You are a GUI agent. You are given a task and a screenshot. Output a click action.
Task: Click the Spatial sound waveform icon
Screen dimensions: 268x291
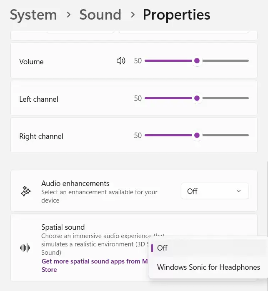[25, 248]
